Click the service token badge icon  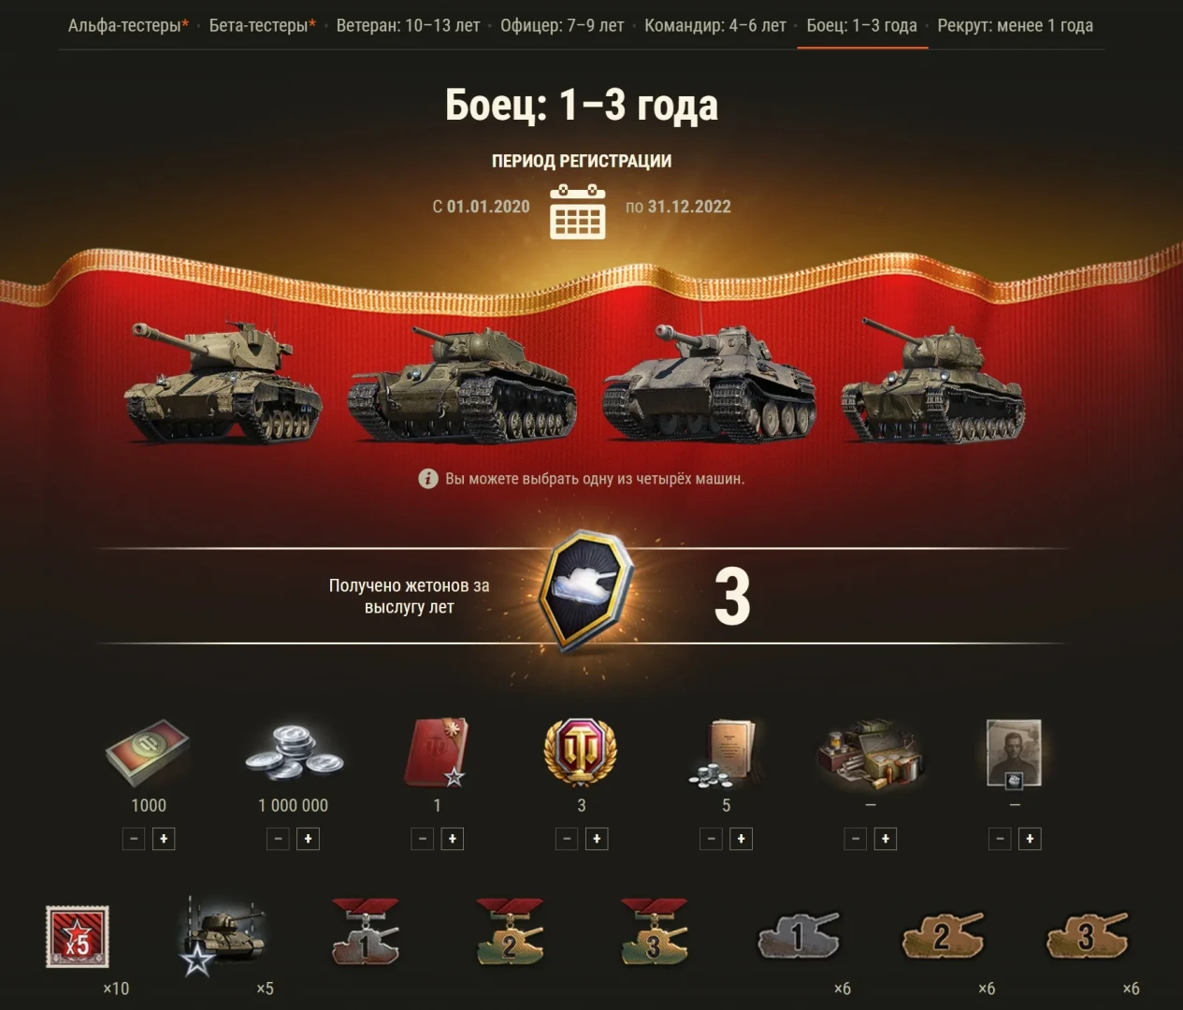[x=586, y=591]
